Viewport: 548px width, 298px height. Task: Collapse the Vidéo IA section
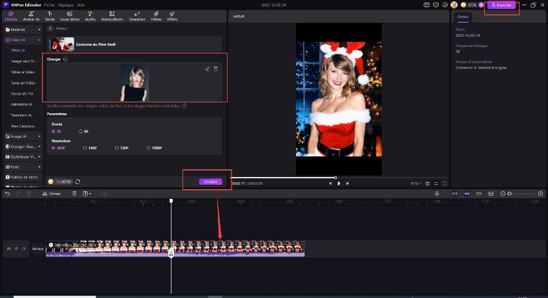click(23, 40)
